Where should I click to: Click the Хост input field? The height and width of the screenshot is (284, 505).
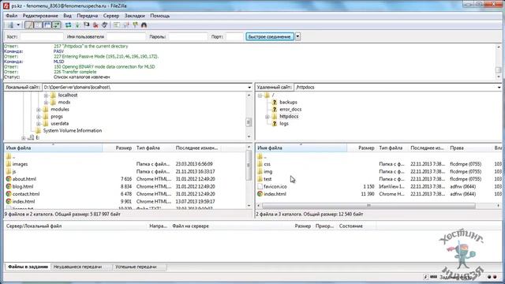[42, 37]
